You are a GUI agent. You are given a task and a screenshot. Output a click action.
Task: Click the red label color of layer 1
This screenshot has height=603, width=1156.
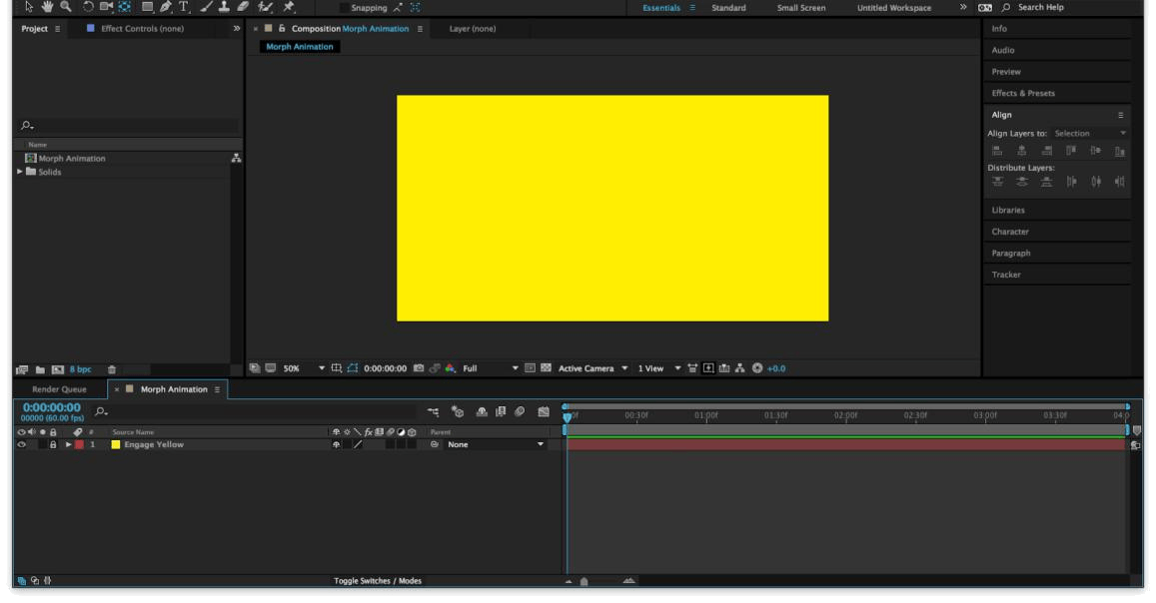point(79,444)
